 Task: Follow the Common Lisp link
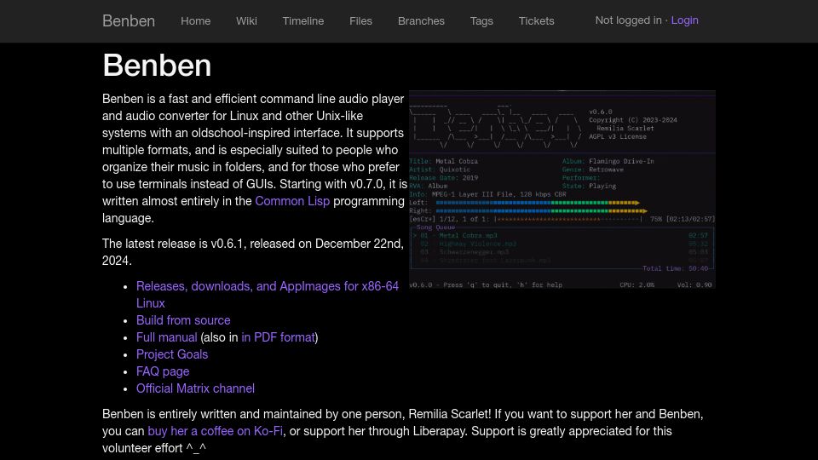pyautogui.click(x=292, y=201)
